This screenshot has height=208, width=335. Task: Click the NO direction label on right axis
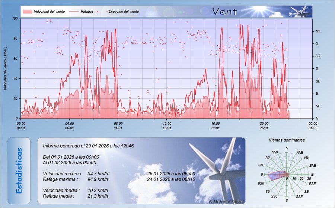[x=318, y=31]
